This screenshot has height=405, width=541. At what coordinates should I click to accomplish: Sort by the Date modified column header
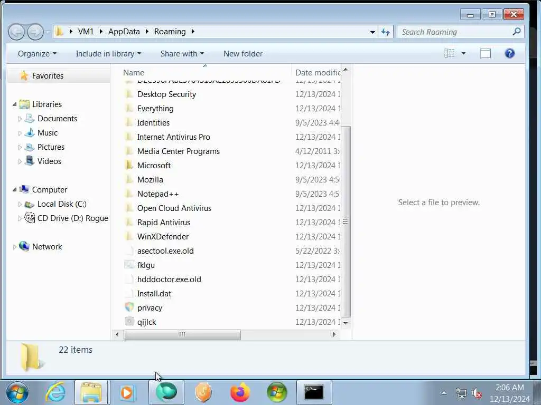pos(318,73)
